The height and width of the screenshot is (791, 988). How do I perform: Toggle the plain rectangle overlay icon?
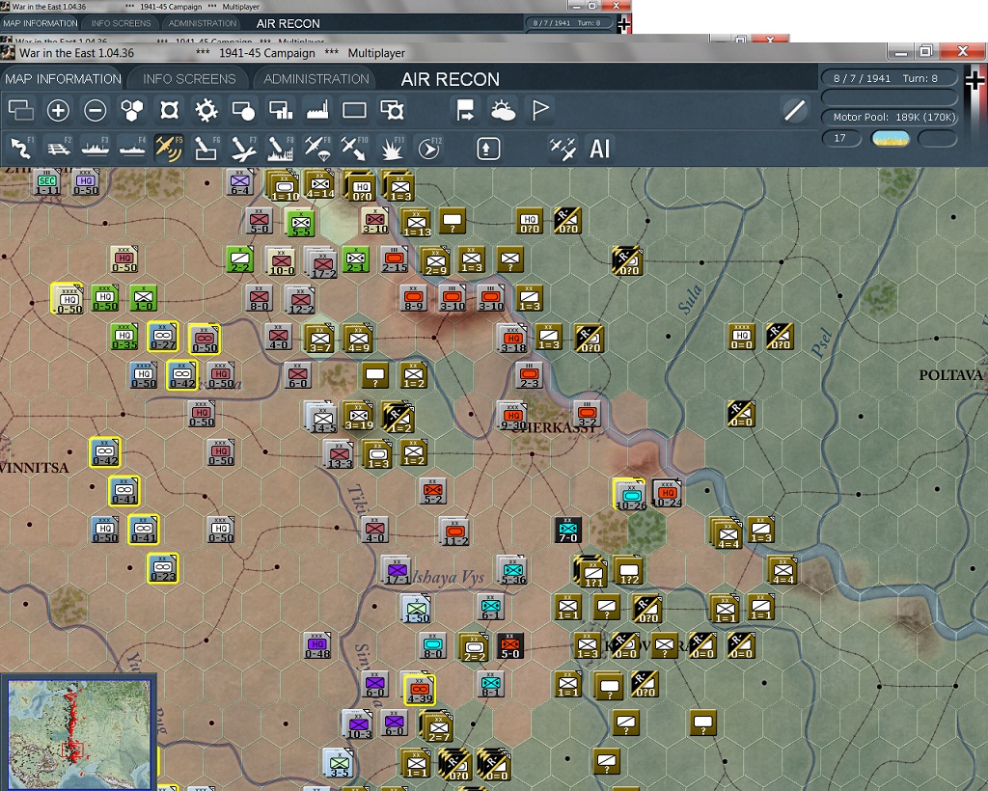pyautogui.click(x=354, y=111)
